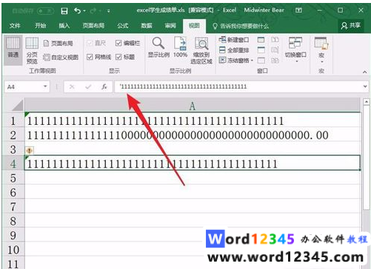This screenshot has height=269, width=371.
Task: Click the insert function fx icon
Action: (104, 86)
